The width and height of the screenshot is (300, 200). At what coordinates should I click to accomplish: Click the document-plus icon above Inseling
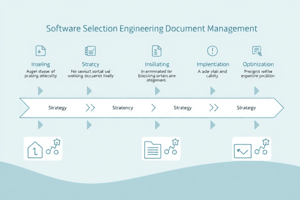[41, 51]
